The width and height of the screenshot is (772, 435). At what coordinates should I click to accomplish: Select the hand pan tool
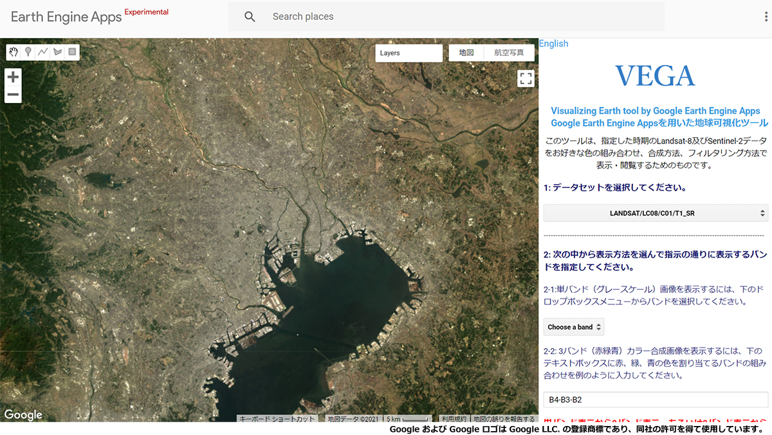pos(14,52)
